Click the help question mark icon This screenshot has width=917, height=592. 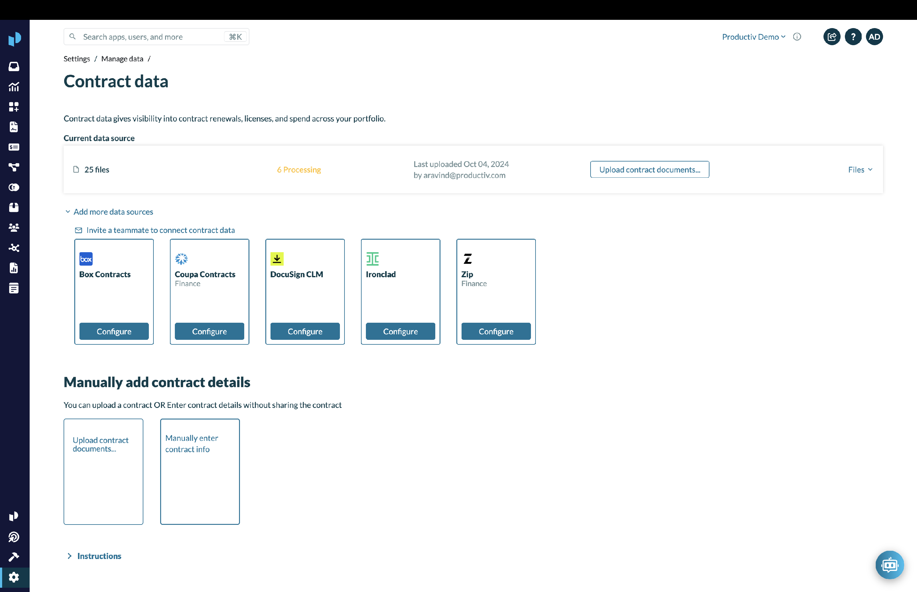[x=853, y=37]
